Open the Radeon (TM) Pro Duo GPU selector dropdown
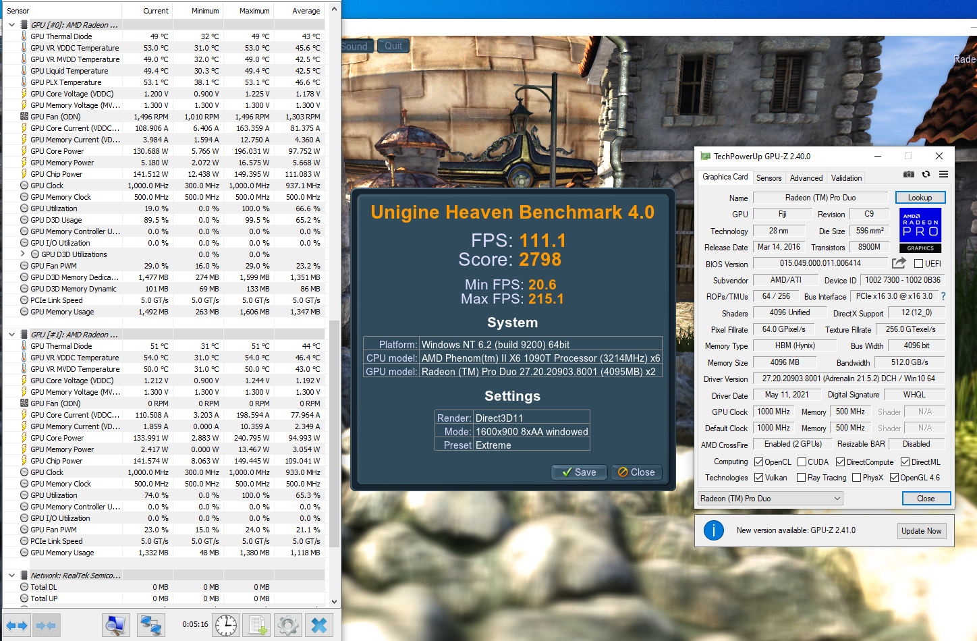Viewport: 977px width, 641px height. click(x=771, y=499)
